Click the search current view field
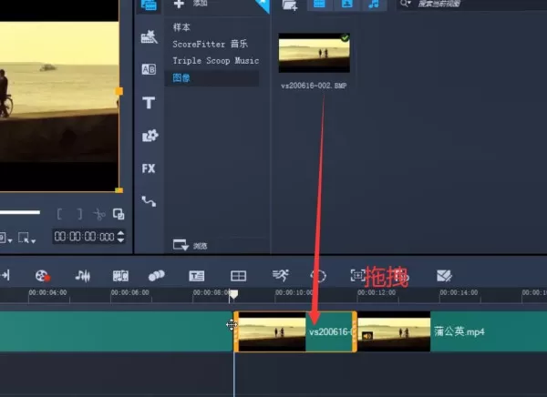The width and height of the screenshot is (547, 397). pos(474,5)
